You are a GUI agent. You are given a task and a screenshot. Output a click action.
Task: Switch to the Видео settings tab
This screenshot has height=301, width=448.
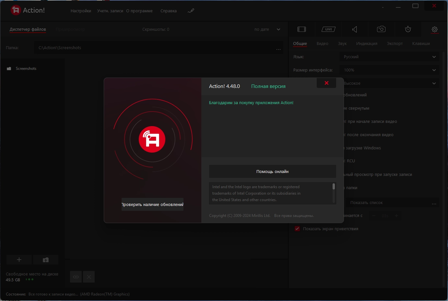pyautogui.click(x=322, y=44)
